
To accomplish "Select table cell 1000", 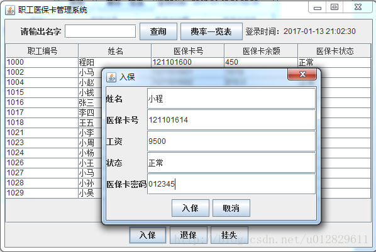I will (42, 62).
